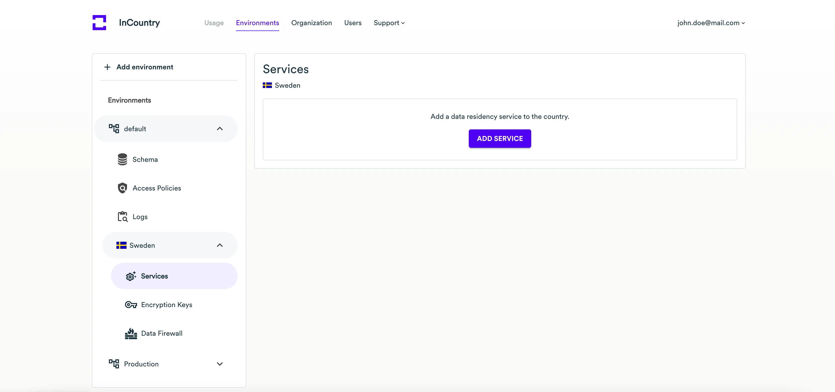This screenshot has width=835, height=392.
Task: Click the plus icon beside Add environment
Action: click(x=107, y=67)
